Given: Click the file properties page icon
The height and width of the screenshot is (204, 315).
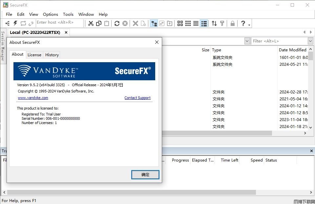Looking at the screenshot, I should coord(143,23).
